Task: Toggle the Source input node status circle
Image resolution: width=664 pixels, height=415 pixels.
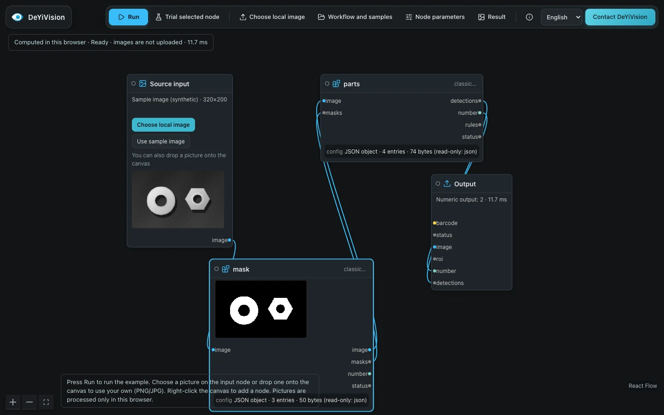Action: click(134, 83)
